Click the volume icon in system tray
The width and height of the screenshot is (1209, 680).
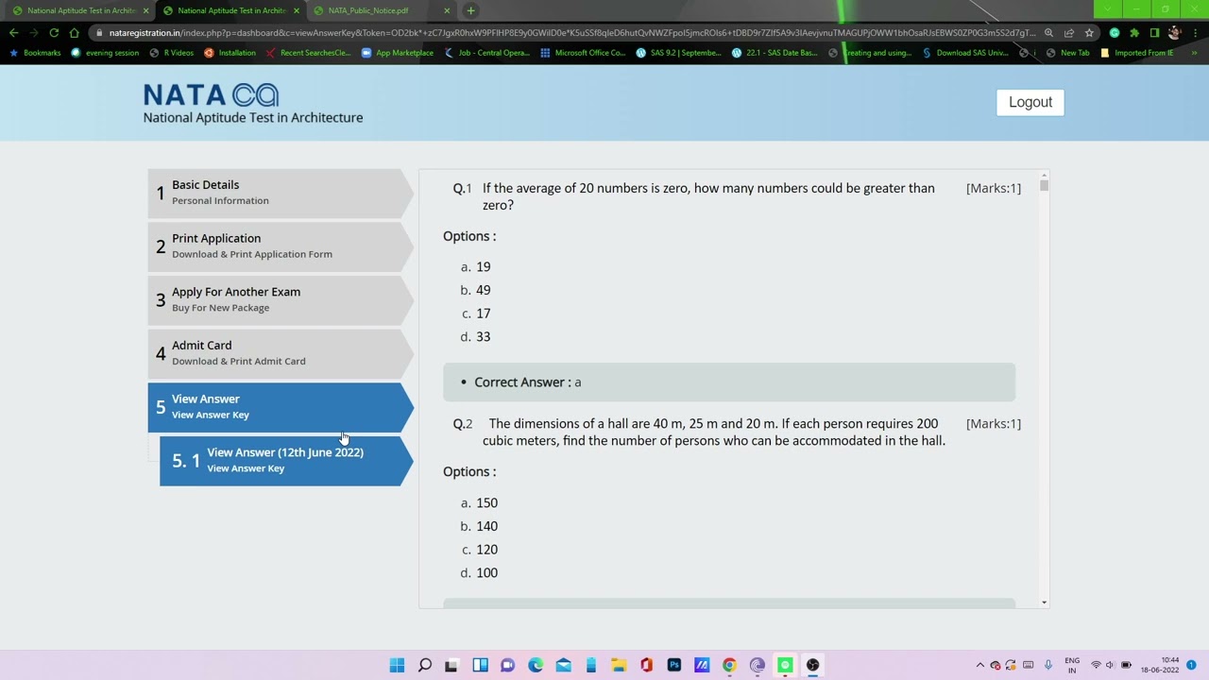(1111, 665)
